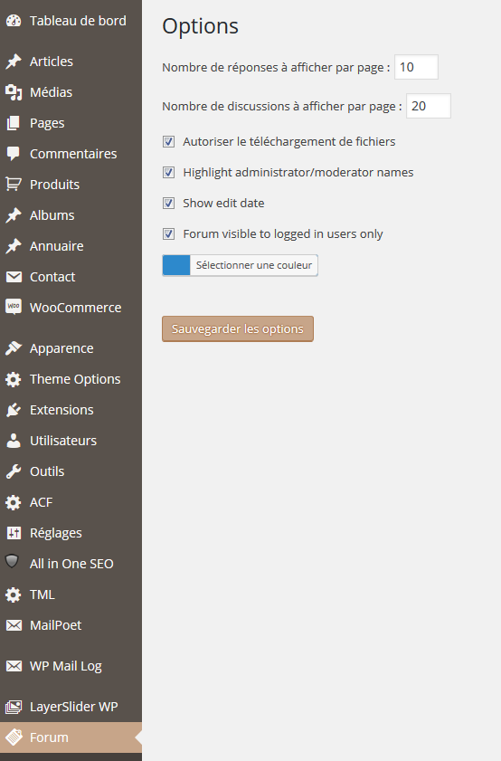Click the Outils wrench icon

coord(14,471)
